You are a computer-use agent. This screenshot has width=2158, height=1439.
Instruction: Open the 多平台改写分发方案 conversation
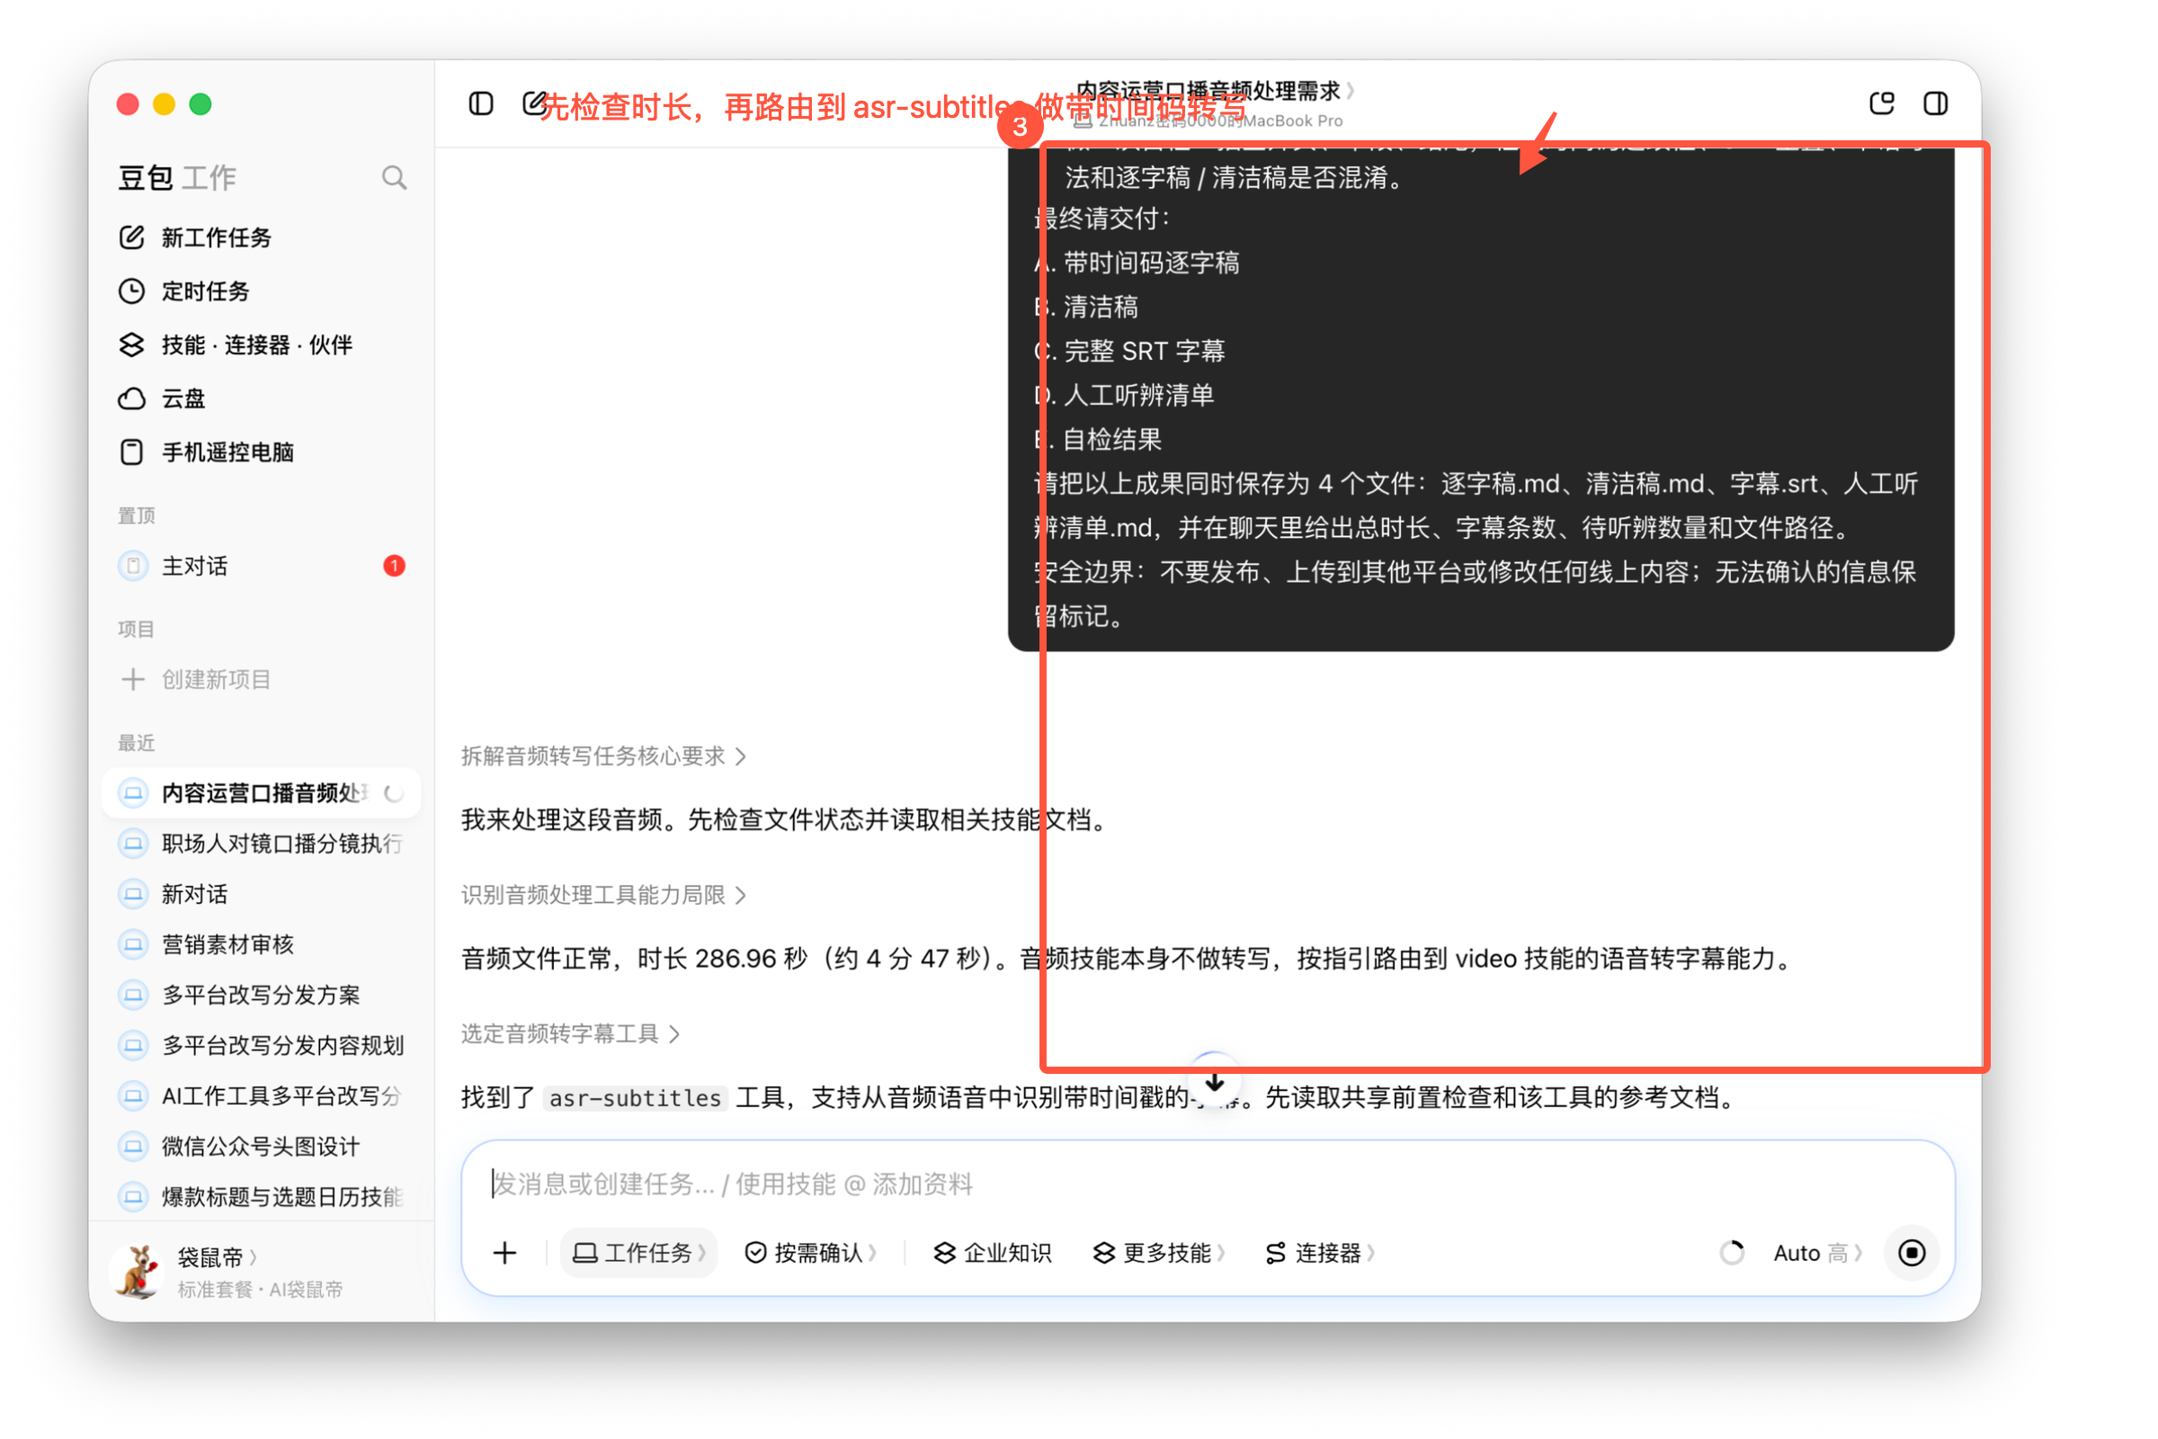262,995
